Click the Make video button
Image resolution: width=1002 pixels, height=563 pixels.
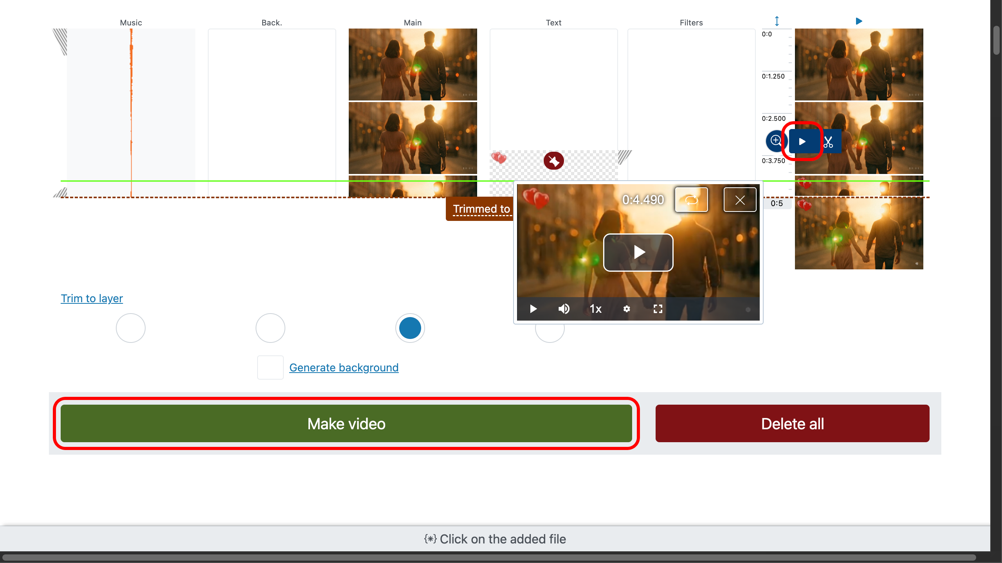[346, 423]
